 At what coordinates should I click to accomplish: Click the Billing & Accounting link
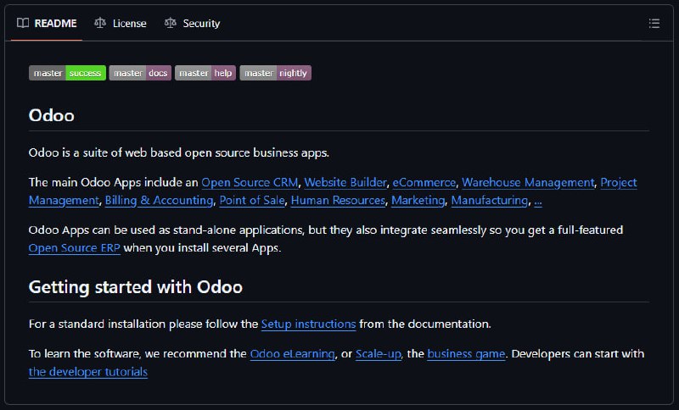click(x=159, y=201)
